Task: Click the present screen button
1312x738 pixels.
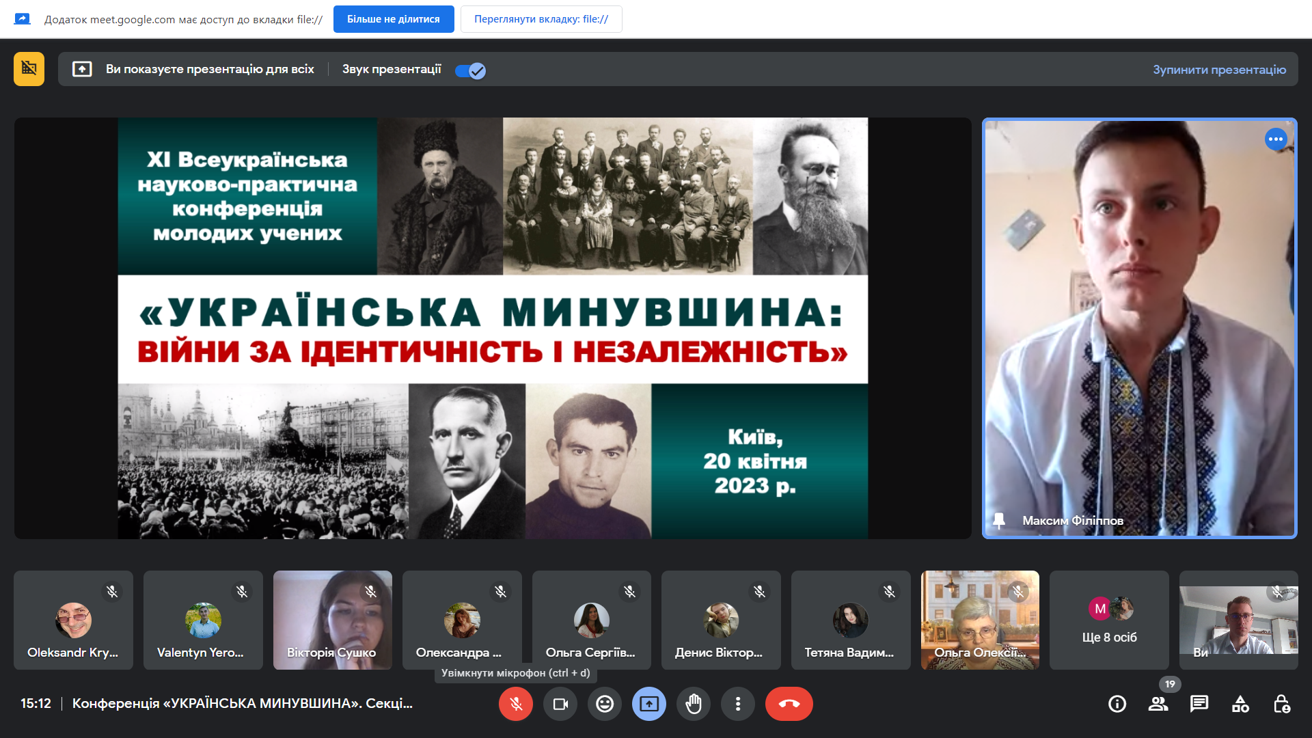Action: (649, 704)
